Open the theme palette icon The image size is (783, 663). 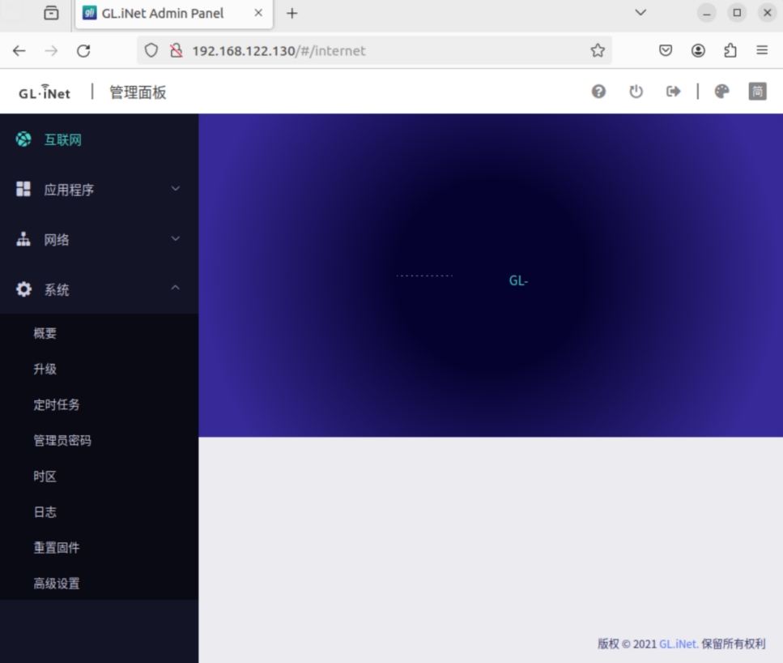coord(721,92)
